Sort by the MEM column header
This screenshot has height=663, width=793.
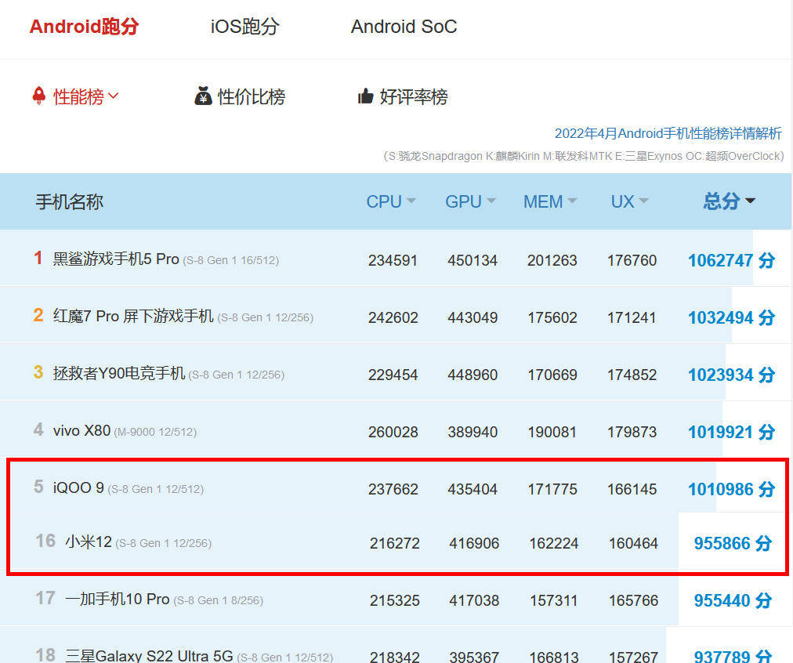coord(543,201)
